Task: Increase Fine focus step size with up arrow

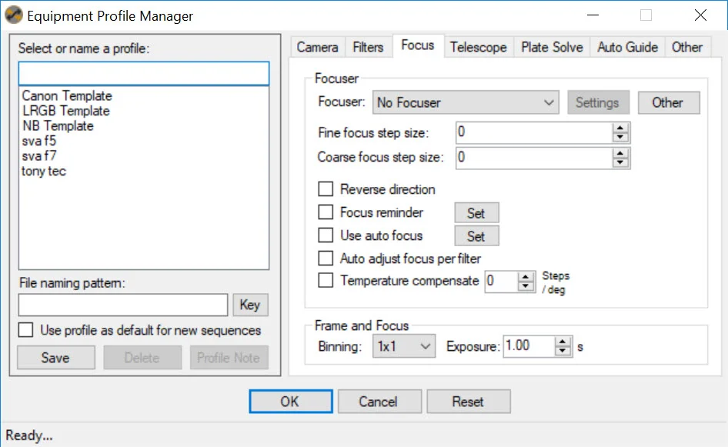Action: [x=619, y=128]
